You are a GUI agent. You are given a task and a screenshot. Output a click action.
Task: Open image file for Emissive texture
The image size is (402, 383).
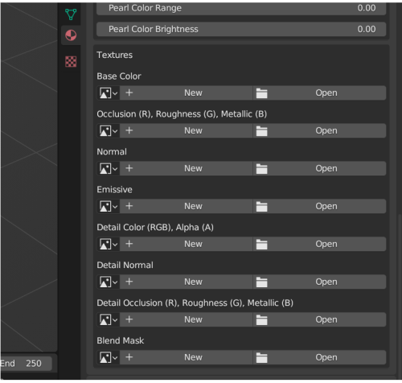320,206
